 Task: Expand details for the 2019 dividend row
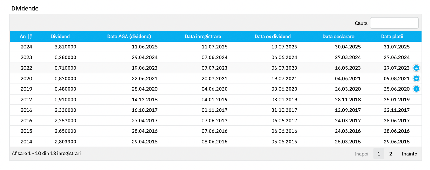click(x=416, y=89)
